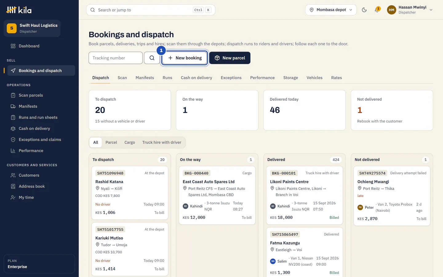Open the BKG-000440 cargo card
This screenshot has width=443, height=277.
(x=217, y=195)
